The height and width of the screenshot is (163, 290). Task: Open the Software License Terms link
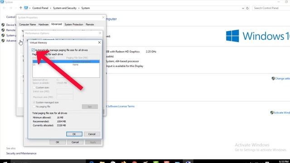click(121, 106)
